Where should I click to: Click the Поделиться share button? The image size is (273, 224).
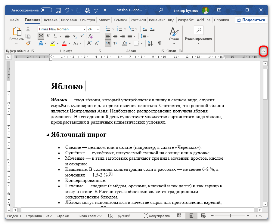[251, 20]
